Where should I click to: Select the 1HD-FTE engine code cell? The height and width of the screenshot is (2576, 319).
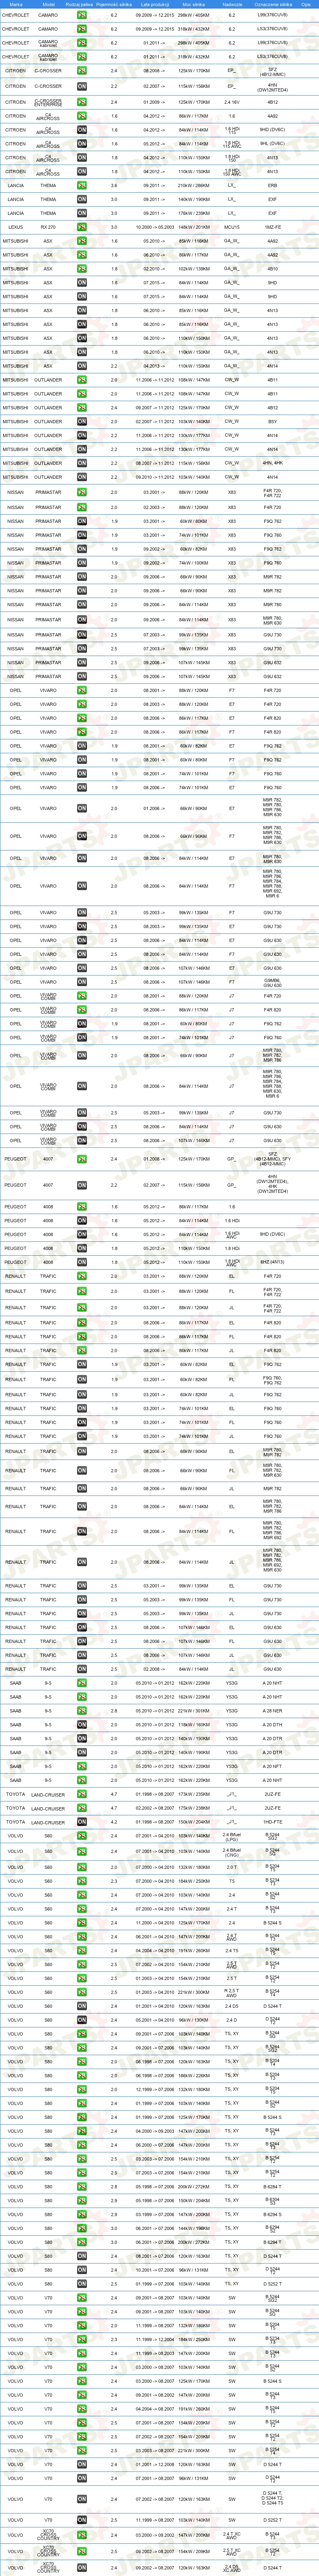click(273, 1822)
